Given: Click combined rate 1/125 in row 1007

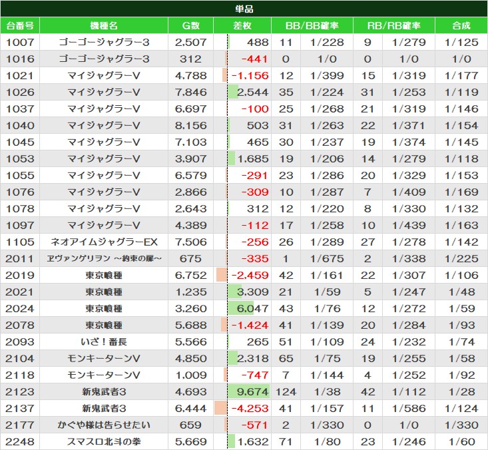Looking at the screenshot, I should click(461, 43).
